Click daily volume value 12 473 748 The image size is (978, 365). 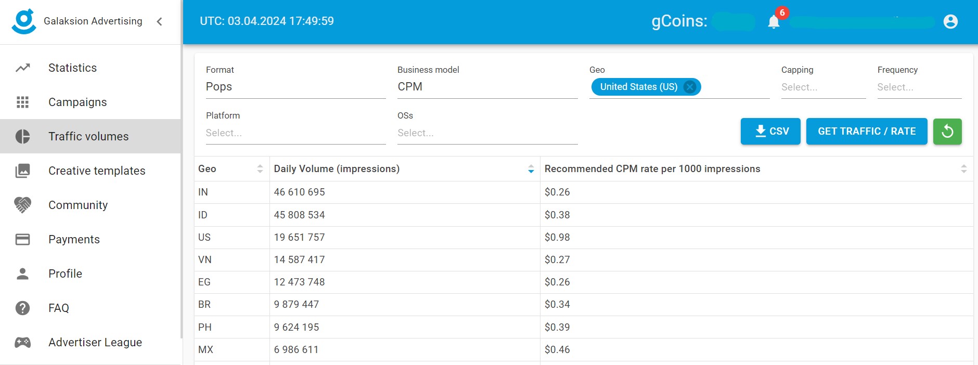[x=299, y=282]
